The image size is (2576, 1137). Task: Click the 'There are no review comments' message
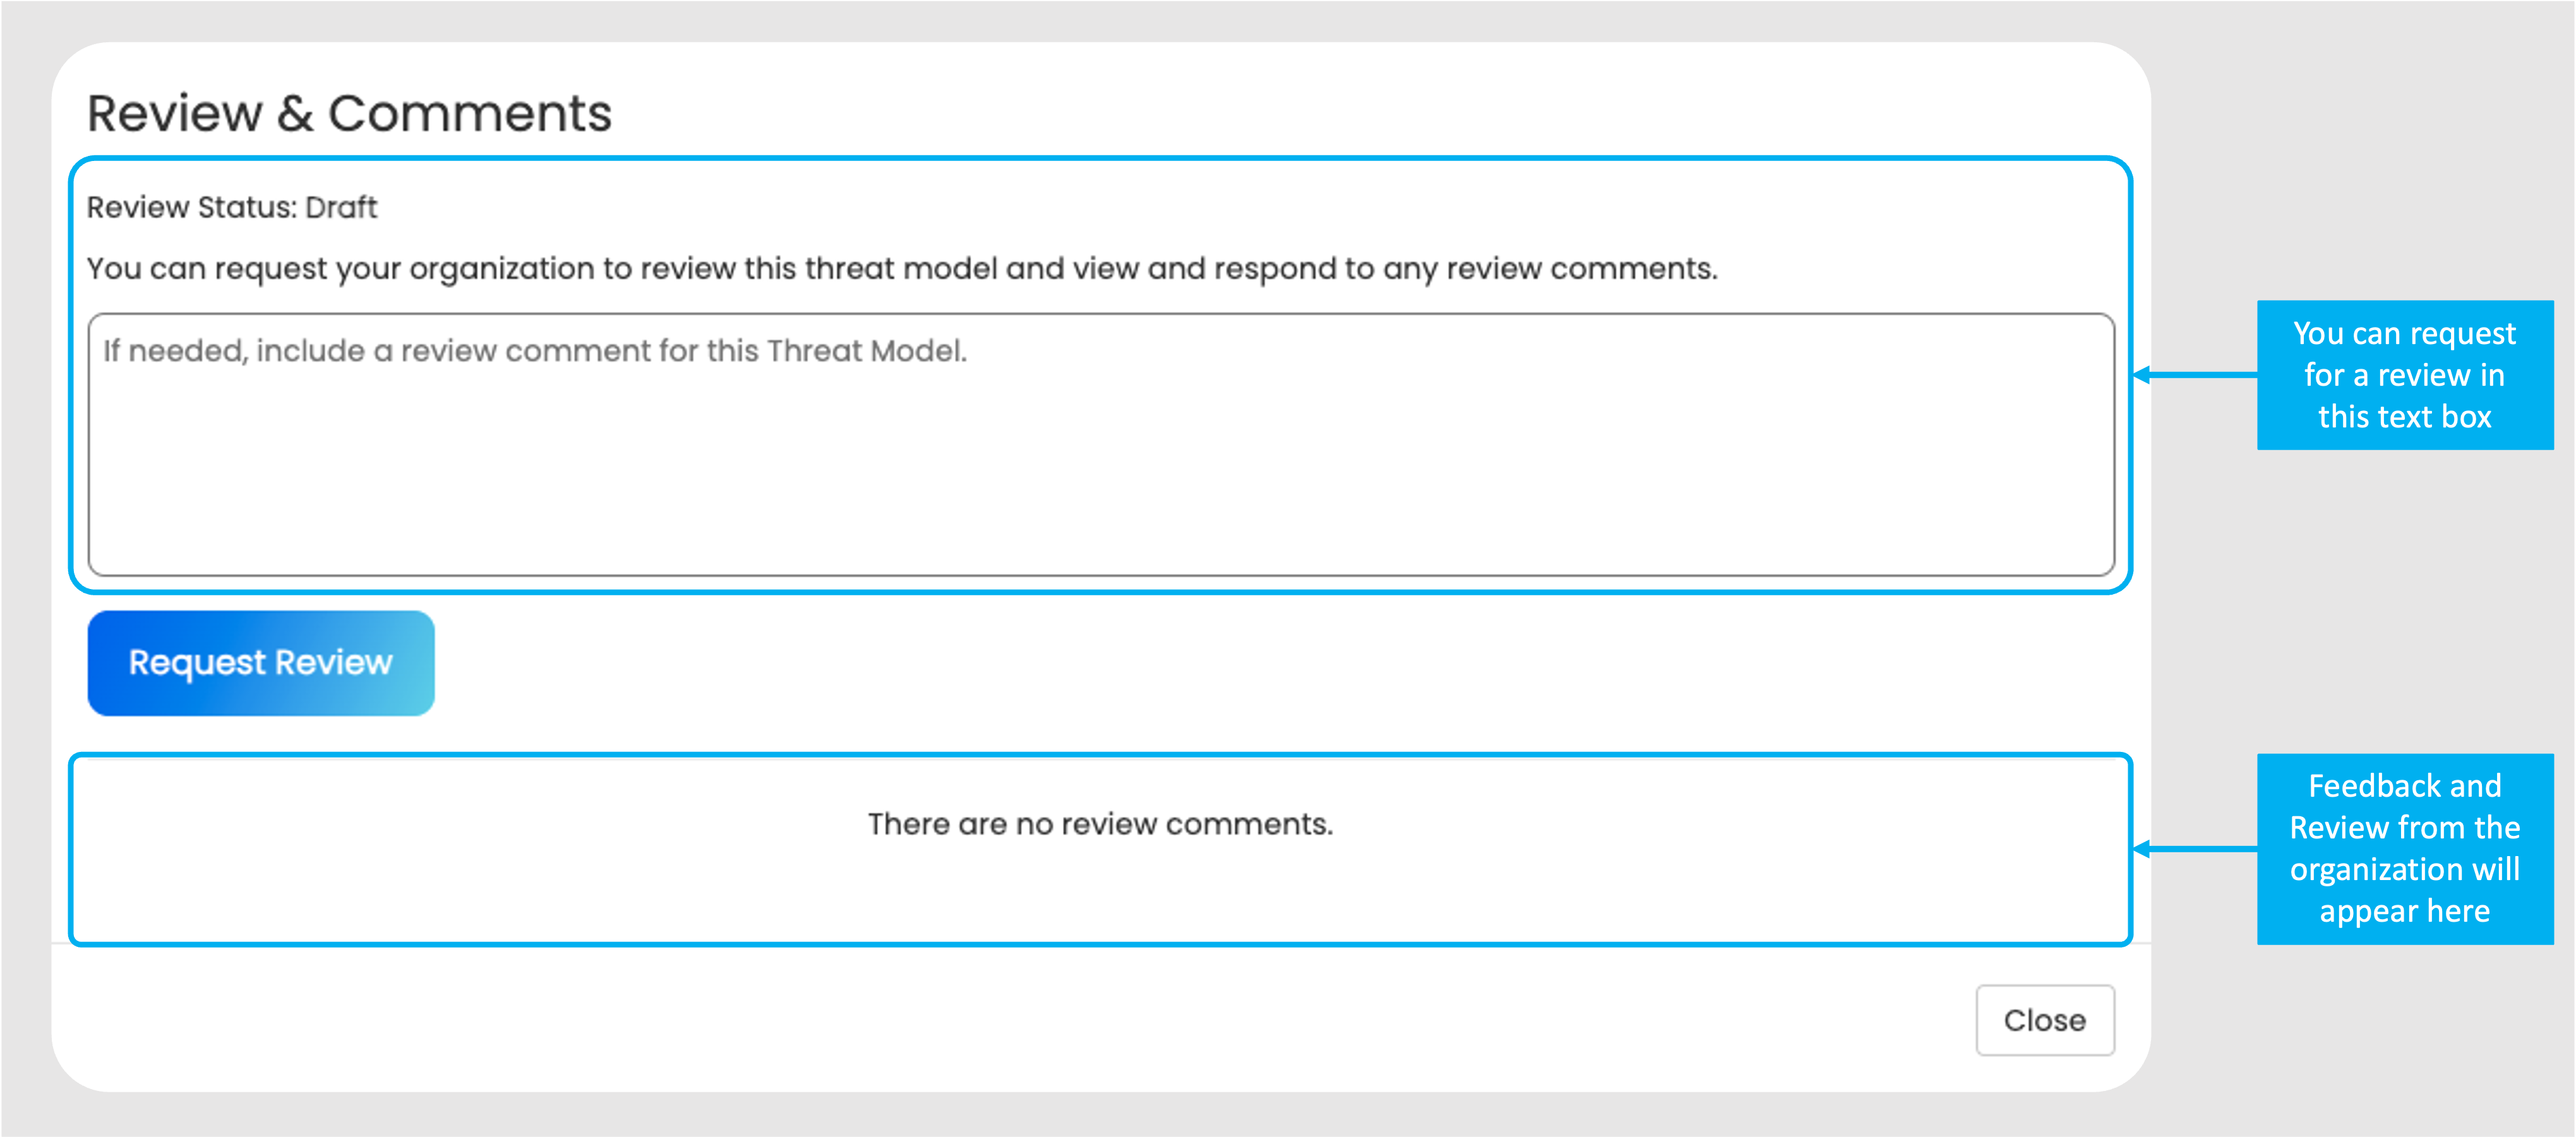[x=1100, y=824]
